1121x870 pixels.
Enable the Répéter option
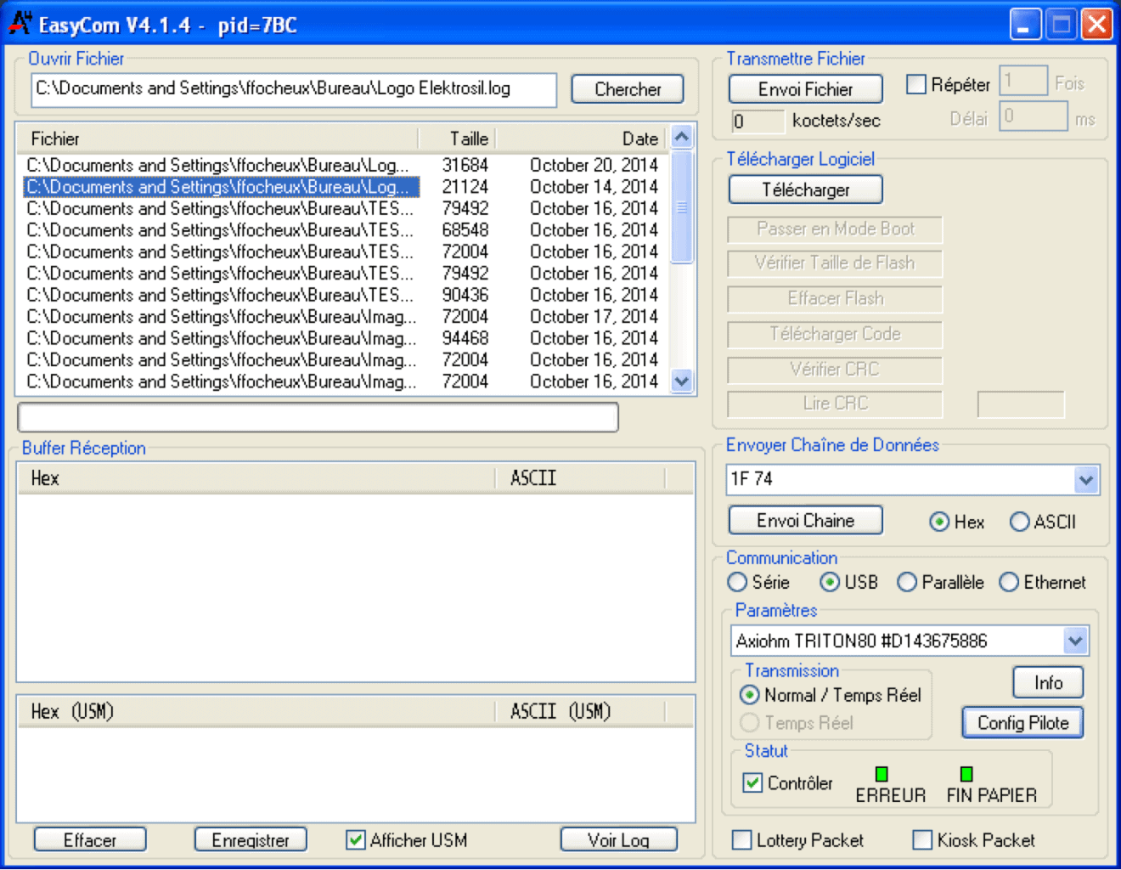(x=915, y=84)
